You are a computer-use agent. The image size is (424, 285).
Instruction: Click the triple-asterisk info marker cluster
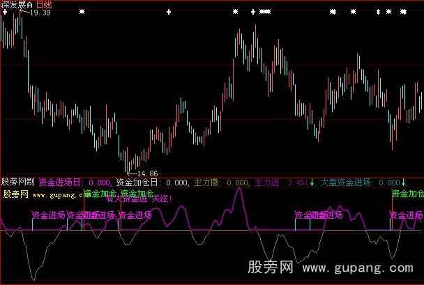(264, 13)
